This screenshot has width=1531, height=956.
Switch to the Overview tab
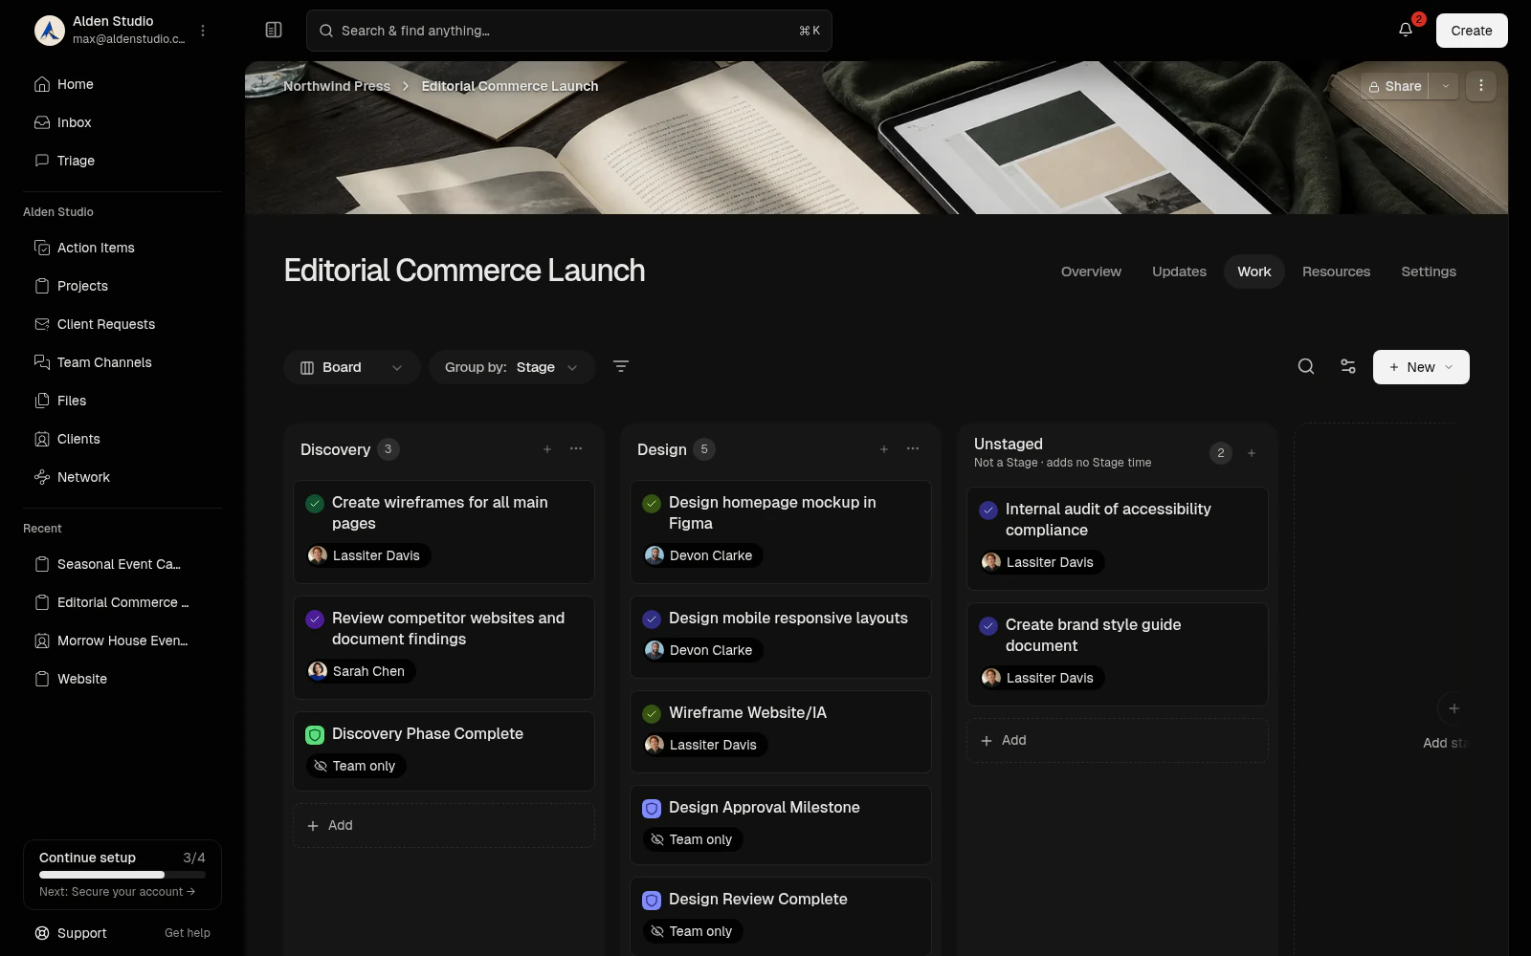pyautogui.click(x=1091, y=272)
